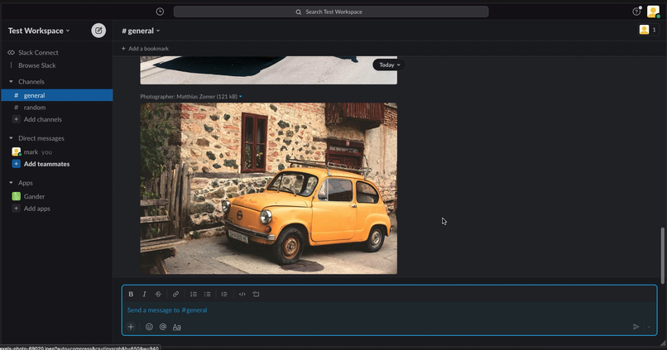Apply inline code formatting
The height and width of the screenshot is (350, 667).
pyautogui.click(x=242, y=294)
